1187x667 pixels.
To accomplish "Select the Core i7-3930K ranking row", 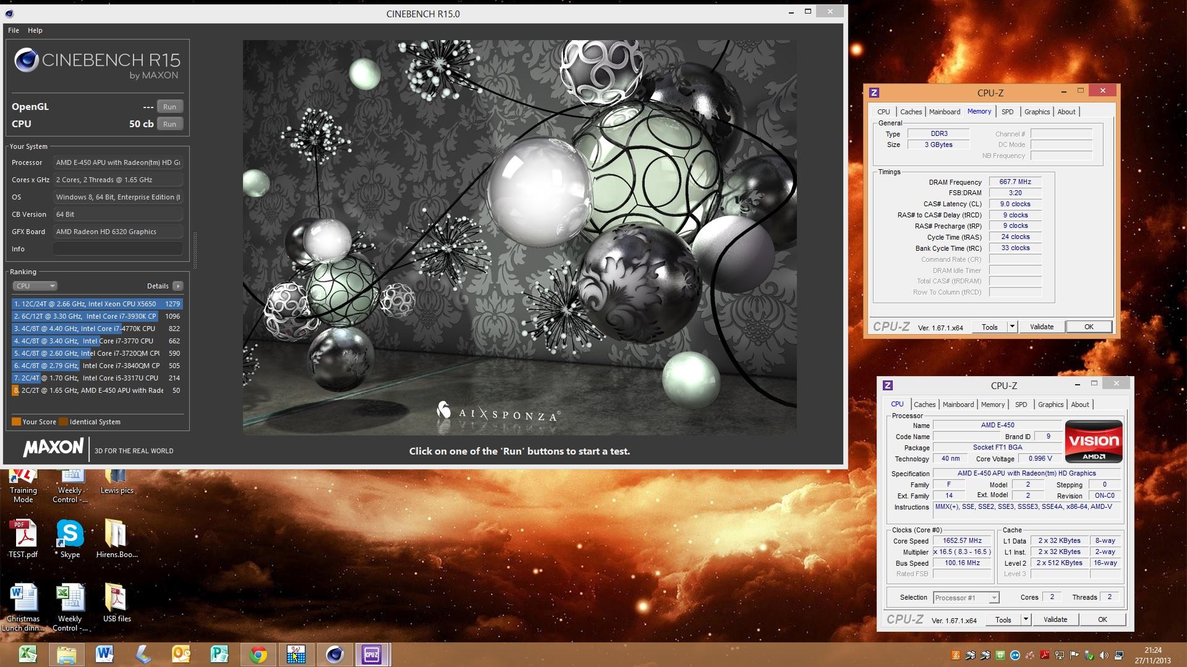I will point(97,316).
